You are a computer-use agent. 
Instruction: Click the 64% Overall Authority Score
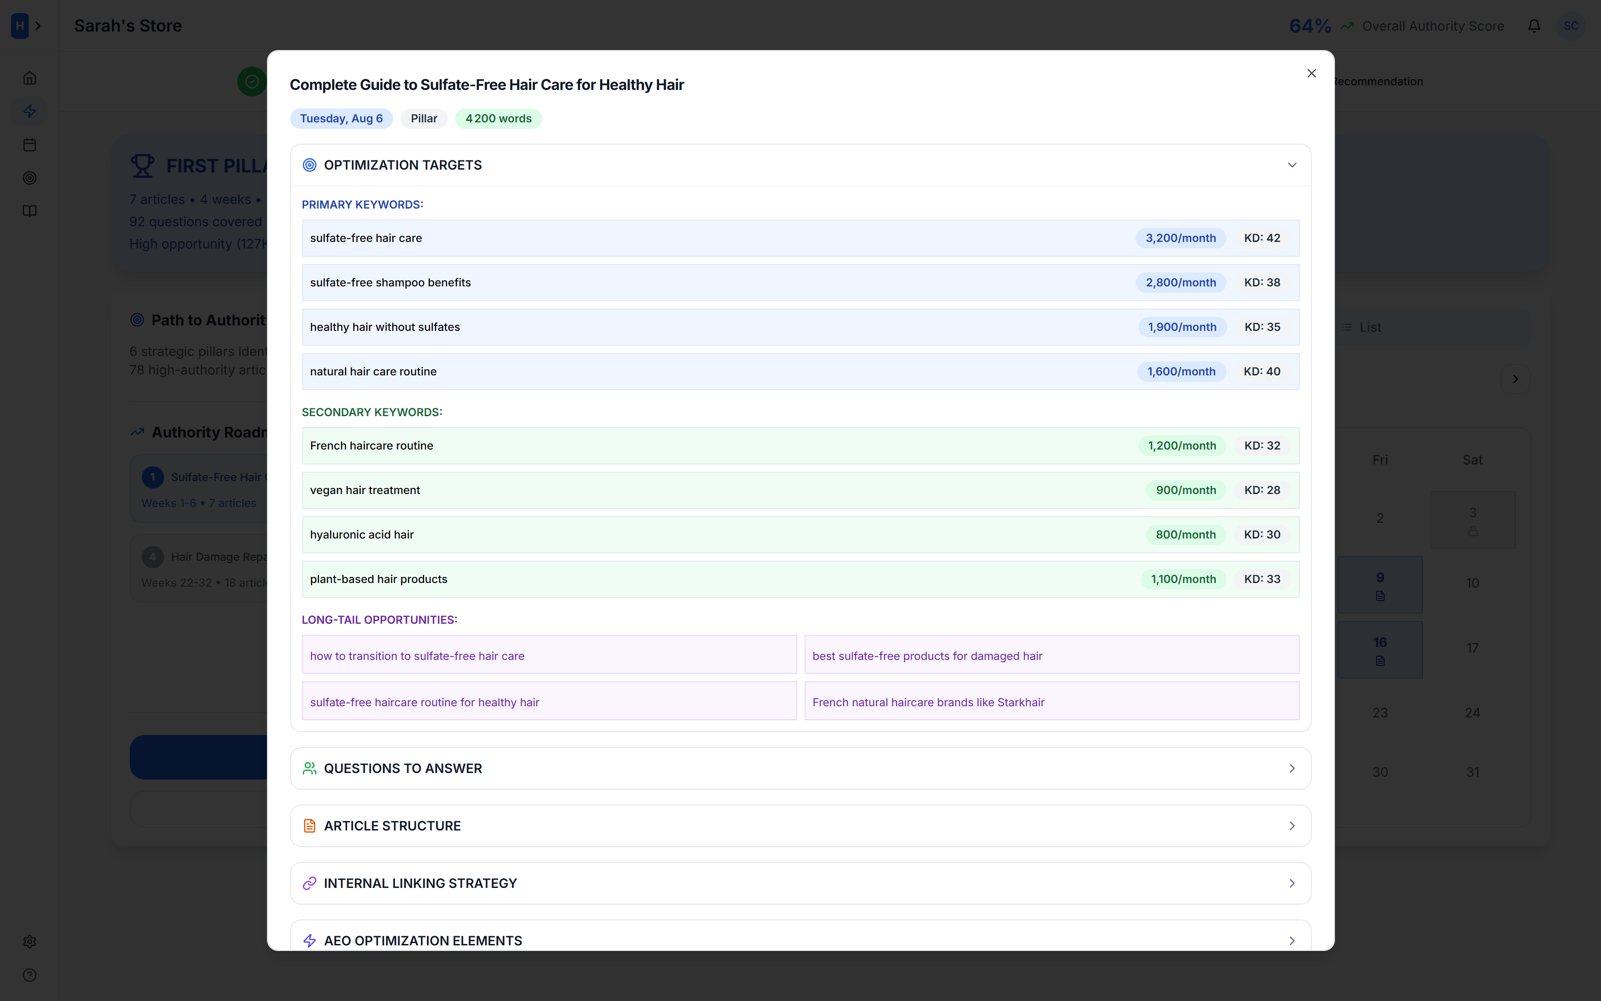pos(1397,26)
